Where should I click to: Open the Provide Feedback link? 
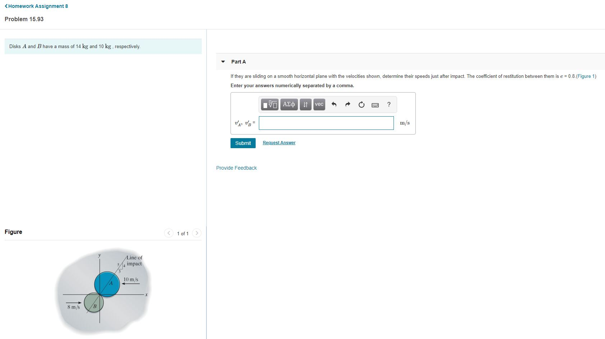coord(236,168)
